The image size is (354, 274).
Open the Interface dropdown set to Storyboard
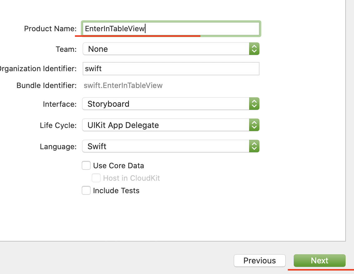coord(165,104)
